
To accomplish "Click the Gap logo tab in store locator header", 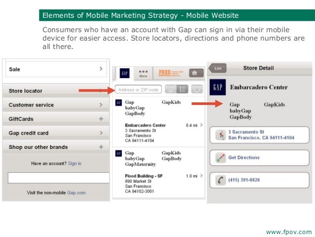I will pos(124,73).
